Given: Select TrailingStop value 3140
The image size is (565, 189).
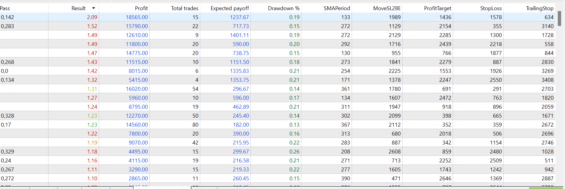Looking at the screenshot, I should [547, 26].
